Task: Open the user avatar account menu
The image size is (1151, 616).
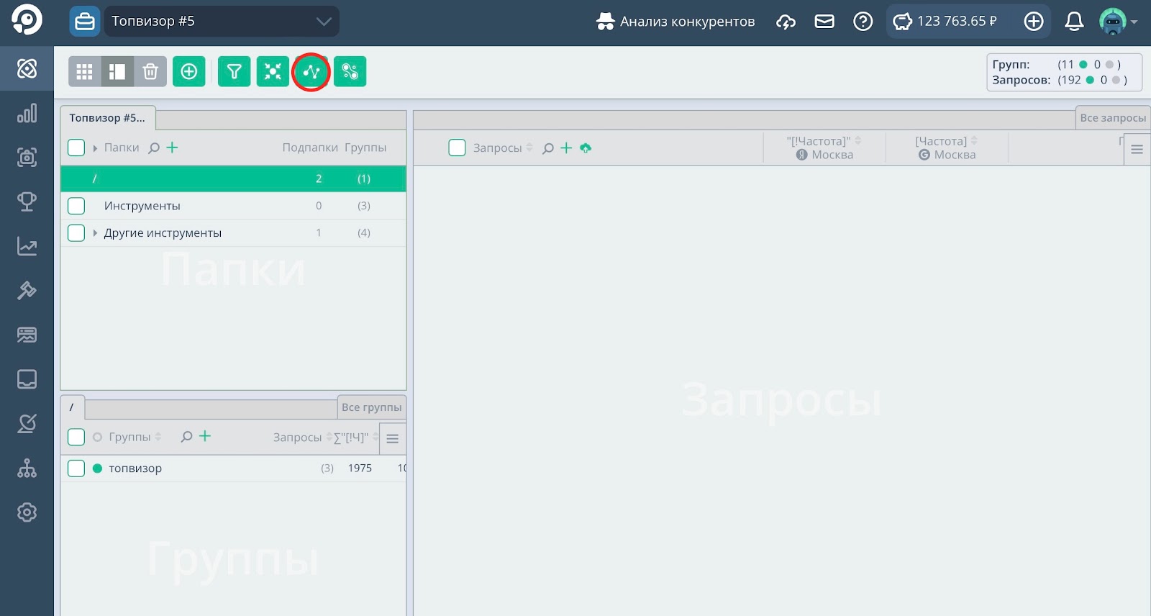Action: tap(1117, 22)
